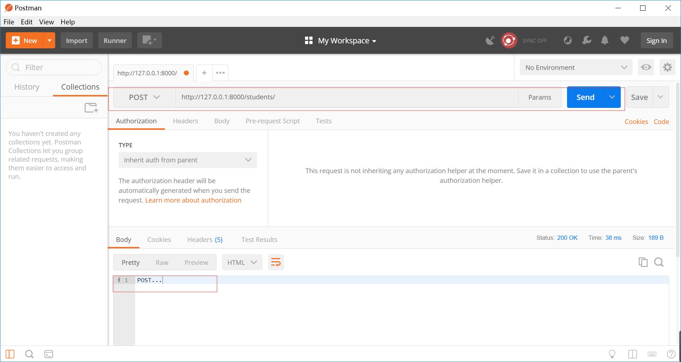Open the File menu
This screenshot has width=681, height=362.
[x=9, y=22]
